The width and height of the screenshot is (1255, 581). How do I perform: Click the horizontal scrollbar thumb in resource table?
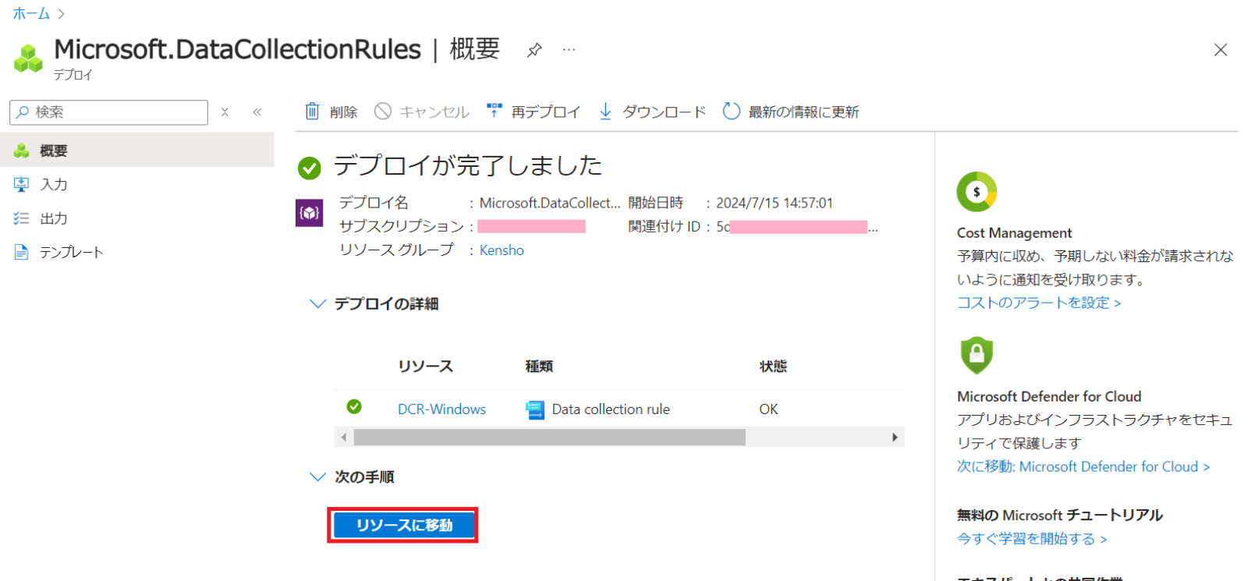coord(549,438)
